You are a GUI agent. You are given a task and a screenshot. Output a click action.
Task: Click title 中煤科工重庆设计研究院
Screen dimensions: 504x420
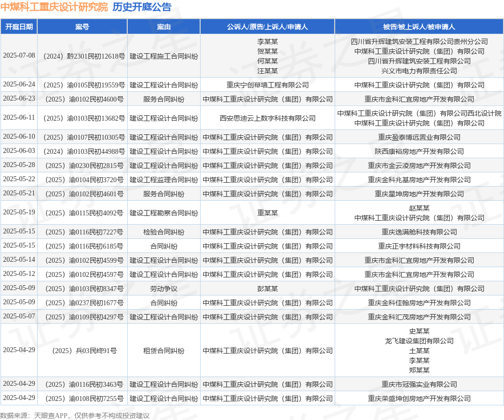coord(54,7)
